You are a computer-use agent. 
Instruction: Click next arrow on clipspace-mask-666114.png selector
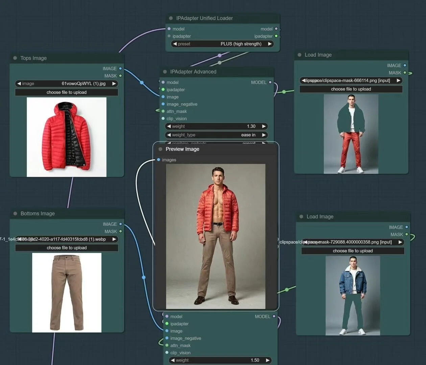click(399, 80)
